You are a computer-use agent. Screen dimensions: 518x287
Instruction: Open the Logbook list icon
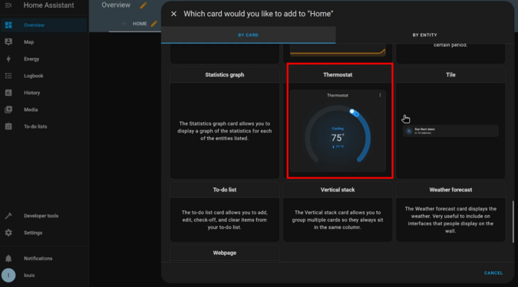tap(8, 76)
